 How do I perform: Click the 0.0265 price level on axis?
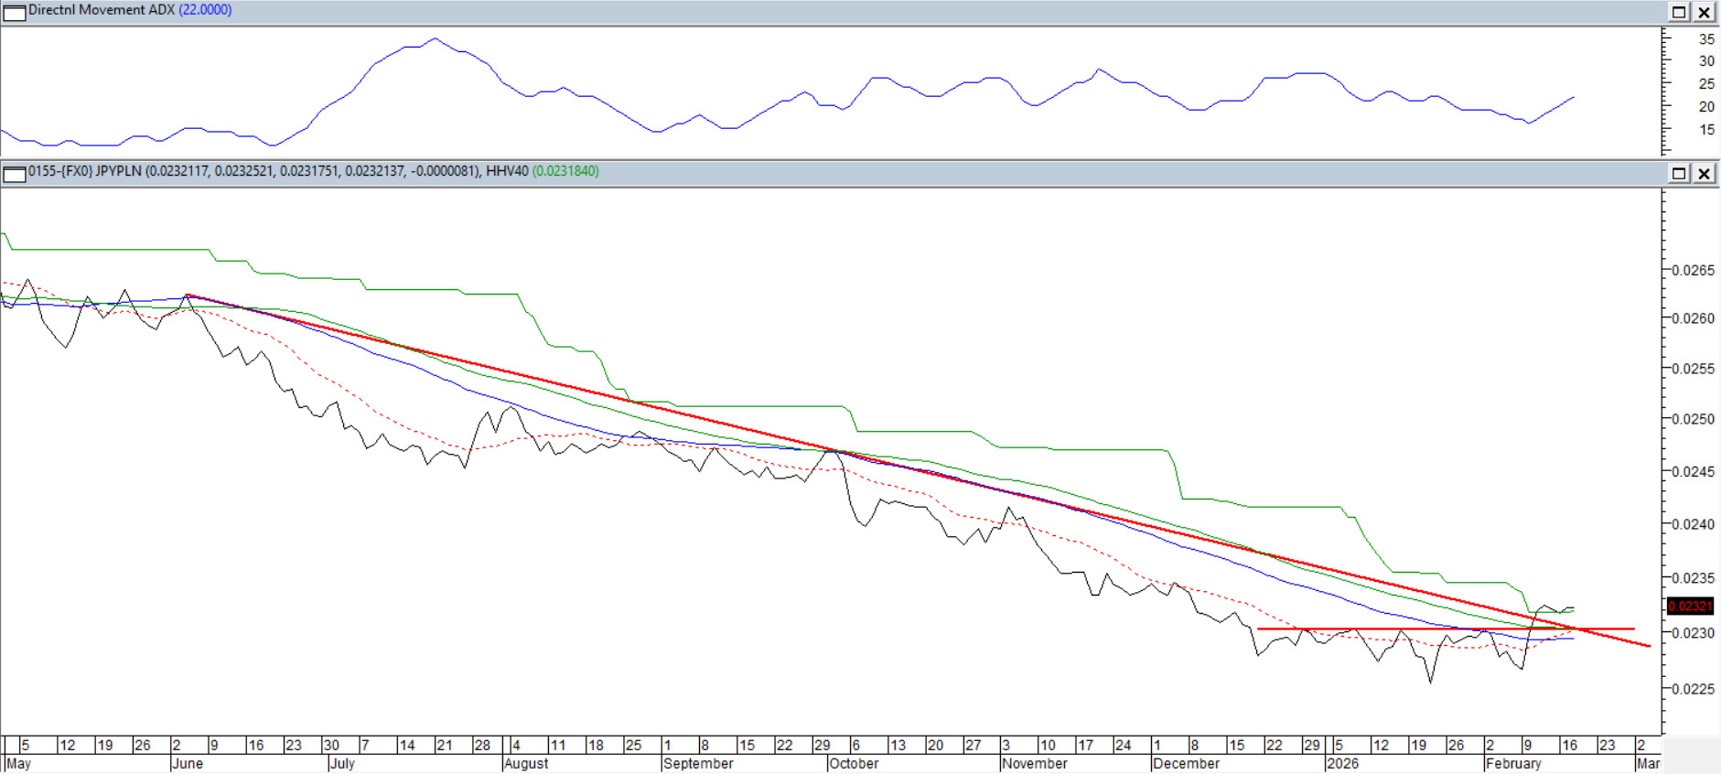(x=1693, y=271)
